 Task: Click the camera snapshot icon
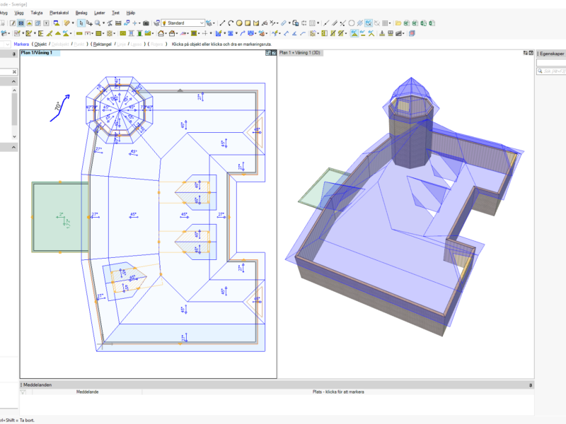click(x=146, y=23)
